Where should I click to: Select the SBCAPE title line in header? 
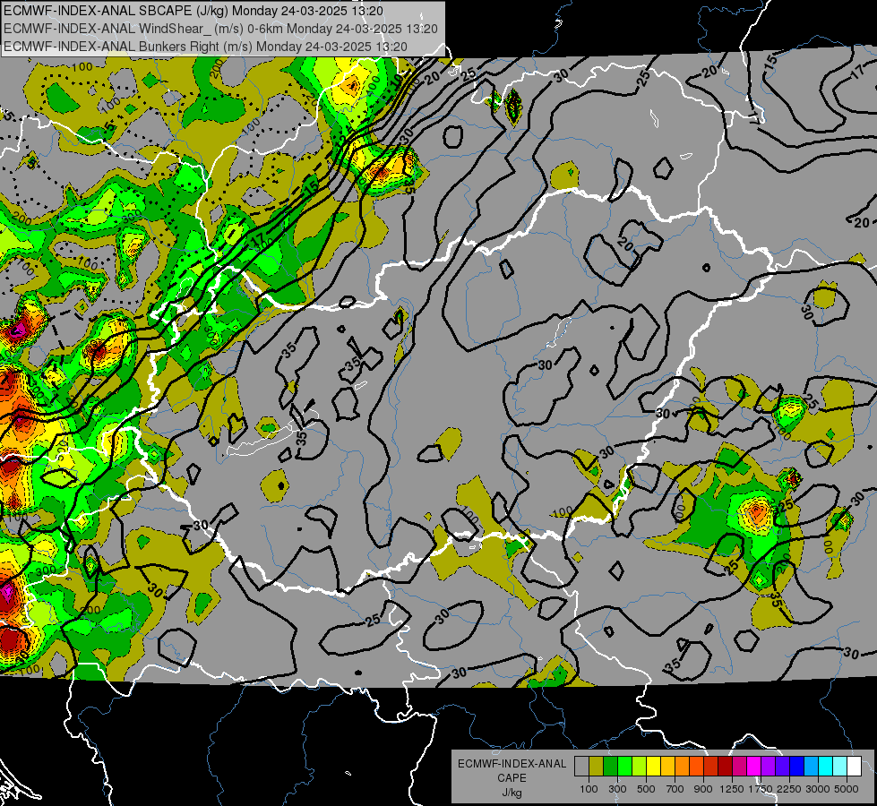(x=193, y=11)
